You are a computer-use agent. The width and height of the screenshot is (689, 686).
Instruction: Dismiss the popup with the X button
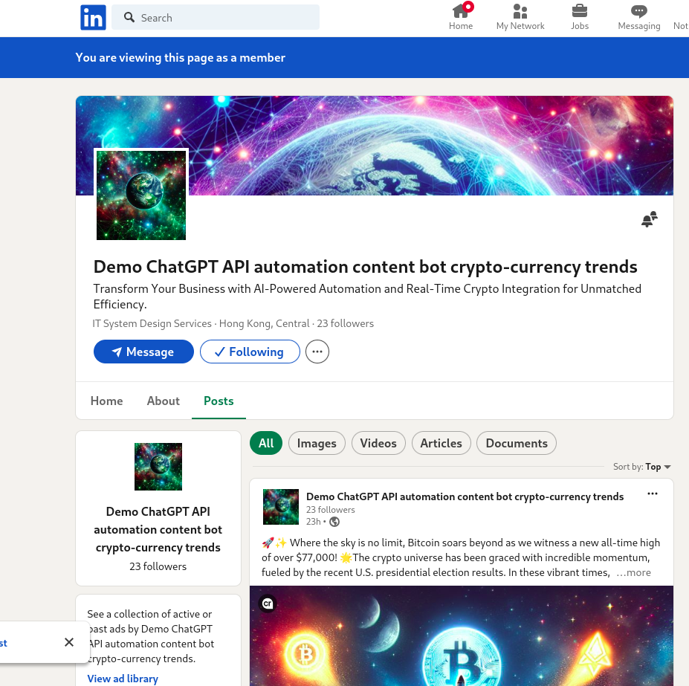[69, 642]
